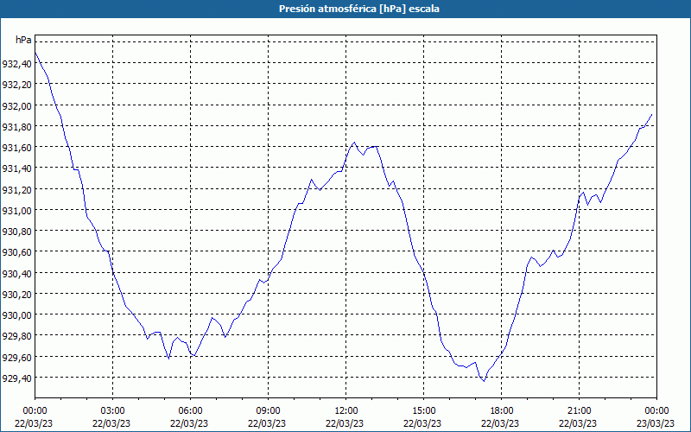Screen dimensions: 691x432
Task: Click the 930,20 y-axis label
Action: point(16,295)
